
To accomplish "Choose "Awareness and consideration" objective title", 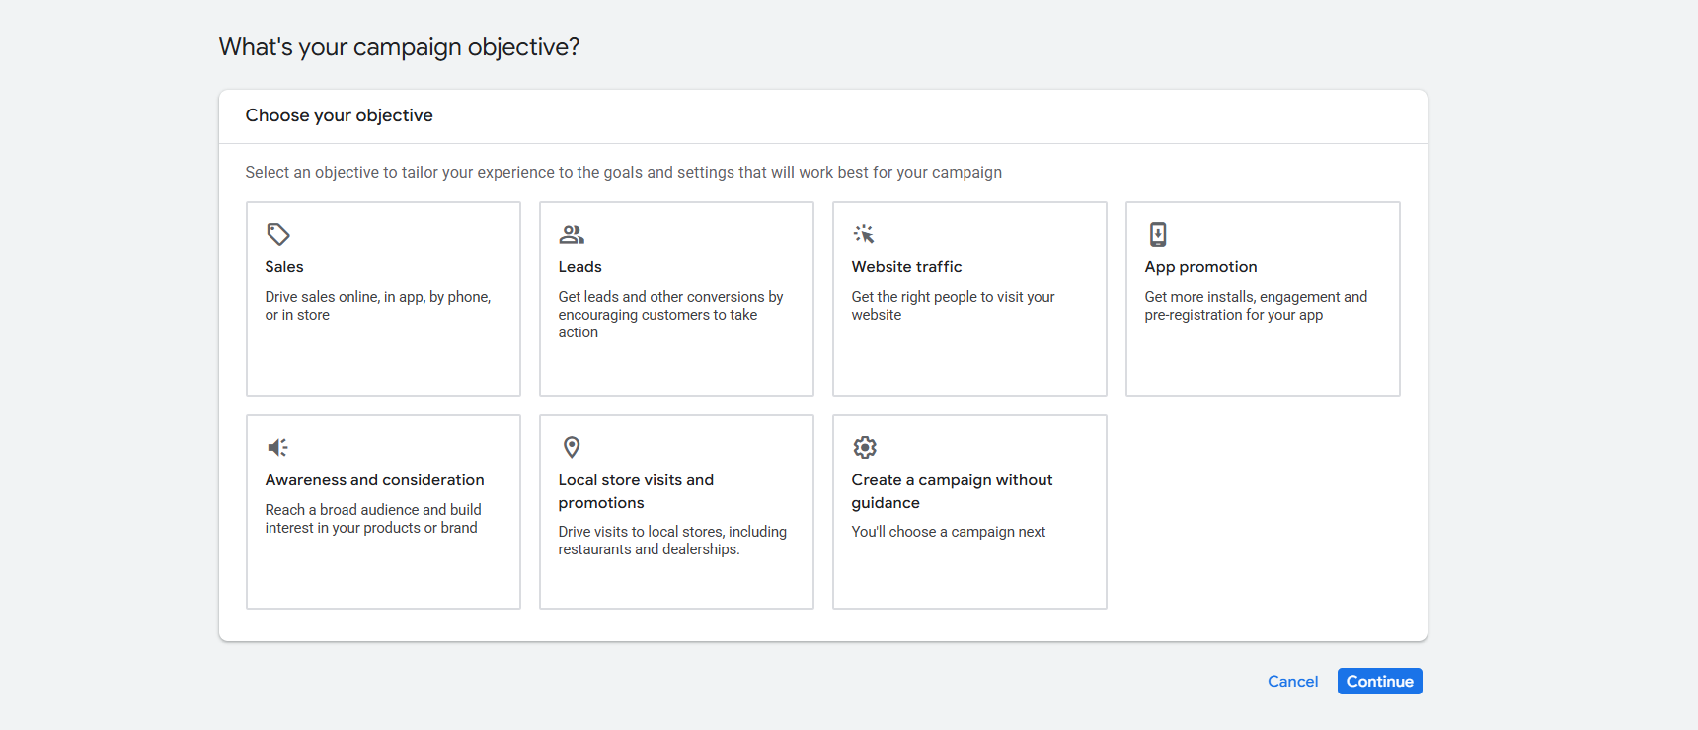I will 374,480.
